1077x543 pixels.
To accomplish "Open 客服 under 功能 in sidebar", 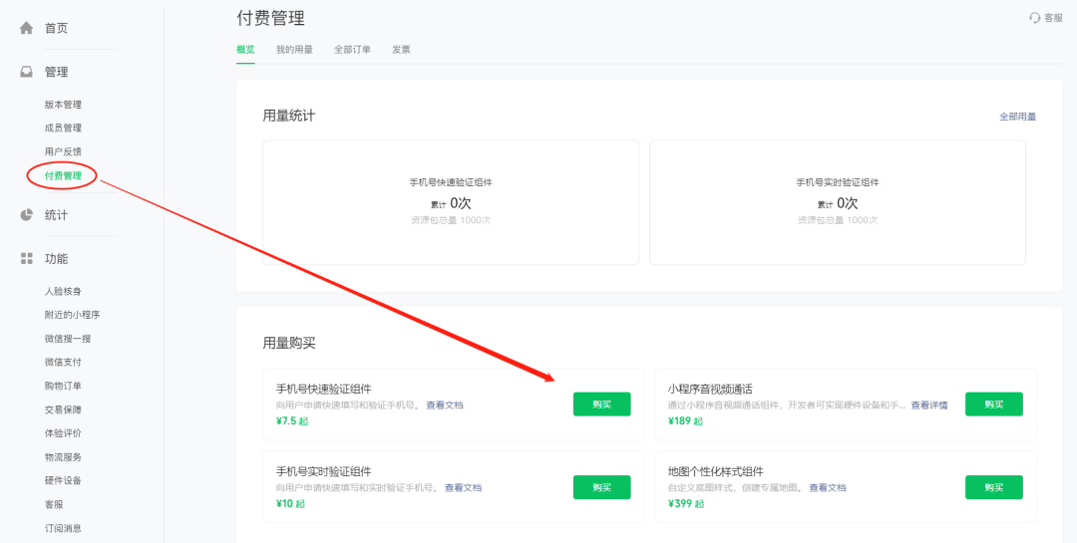I will [54, 504].
